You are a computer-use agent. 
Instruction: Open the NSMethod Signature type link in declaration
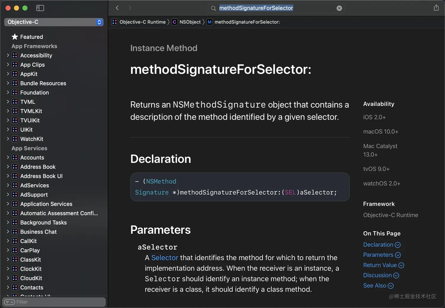[x=156, y=187]
